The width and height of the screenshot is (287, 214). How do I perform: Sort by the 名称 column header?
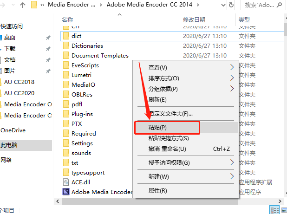[x=67, y=19]
